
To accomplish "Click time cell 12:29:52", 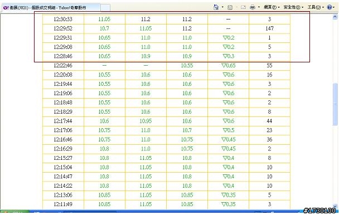I will pyautogui.click(x=63, y=28).
